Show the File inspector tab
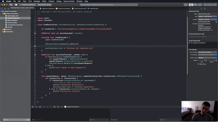The width and height of the screenshot is (218, 122). click(x=201, y=8)
